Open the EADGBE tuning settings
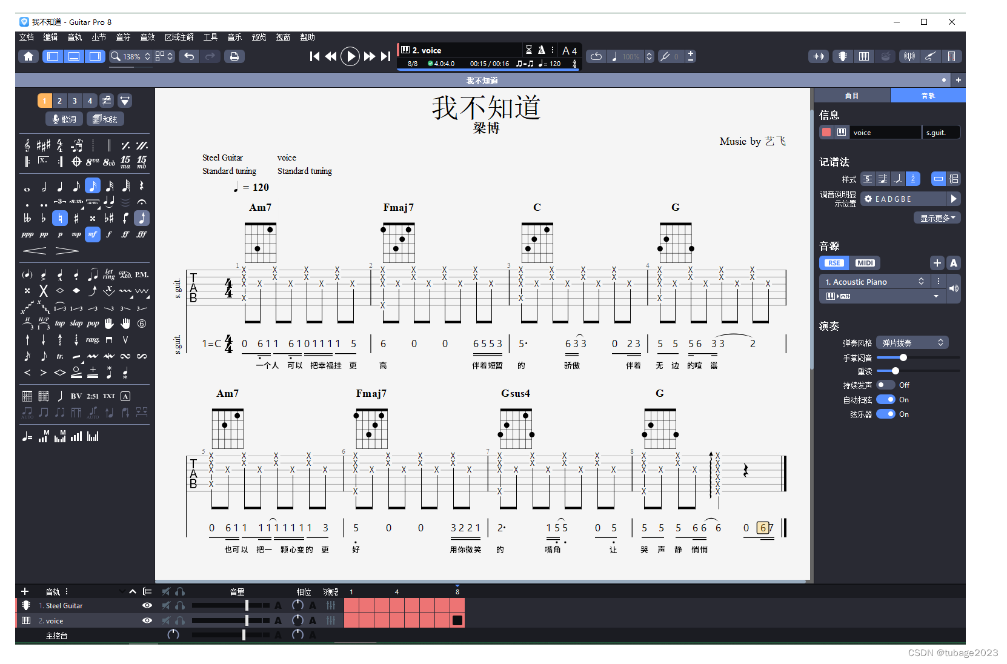Screen dimensions: 1007x664 tap(903, 199)
